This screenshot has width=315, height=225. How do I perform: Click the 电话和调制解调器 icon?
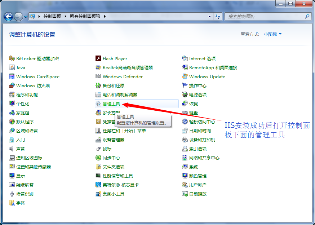(x=98, y=95)
